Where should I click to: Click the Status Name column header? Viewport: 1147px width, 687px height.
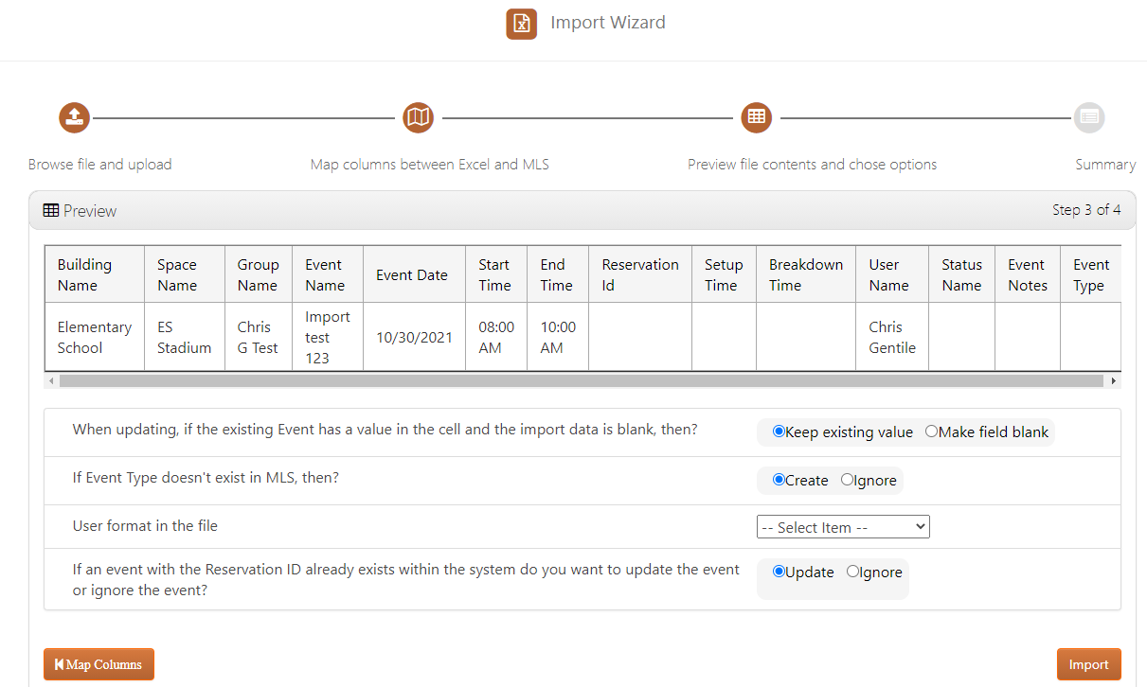click(x=961, y=274)
